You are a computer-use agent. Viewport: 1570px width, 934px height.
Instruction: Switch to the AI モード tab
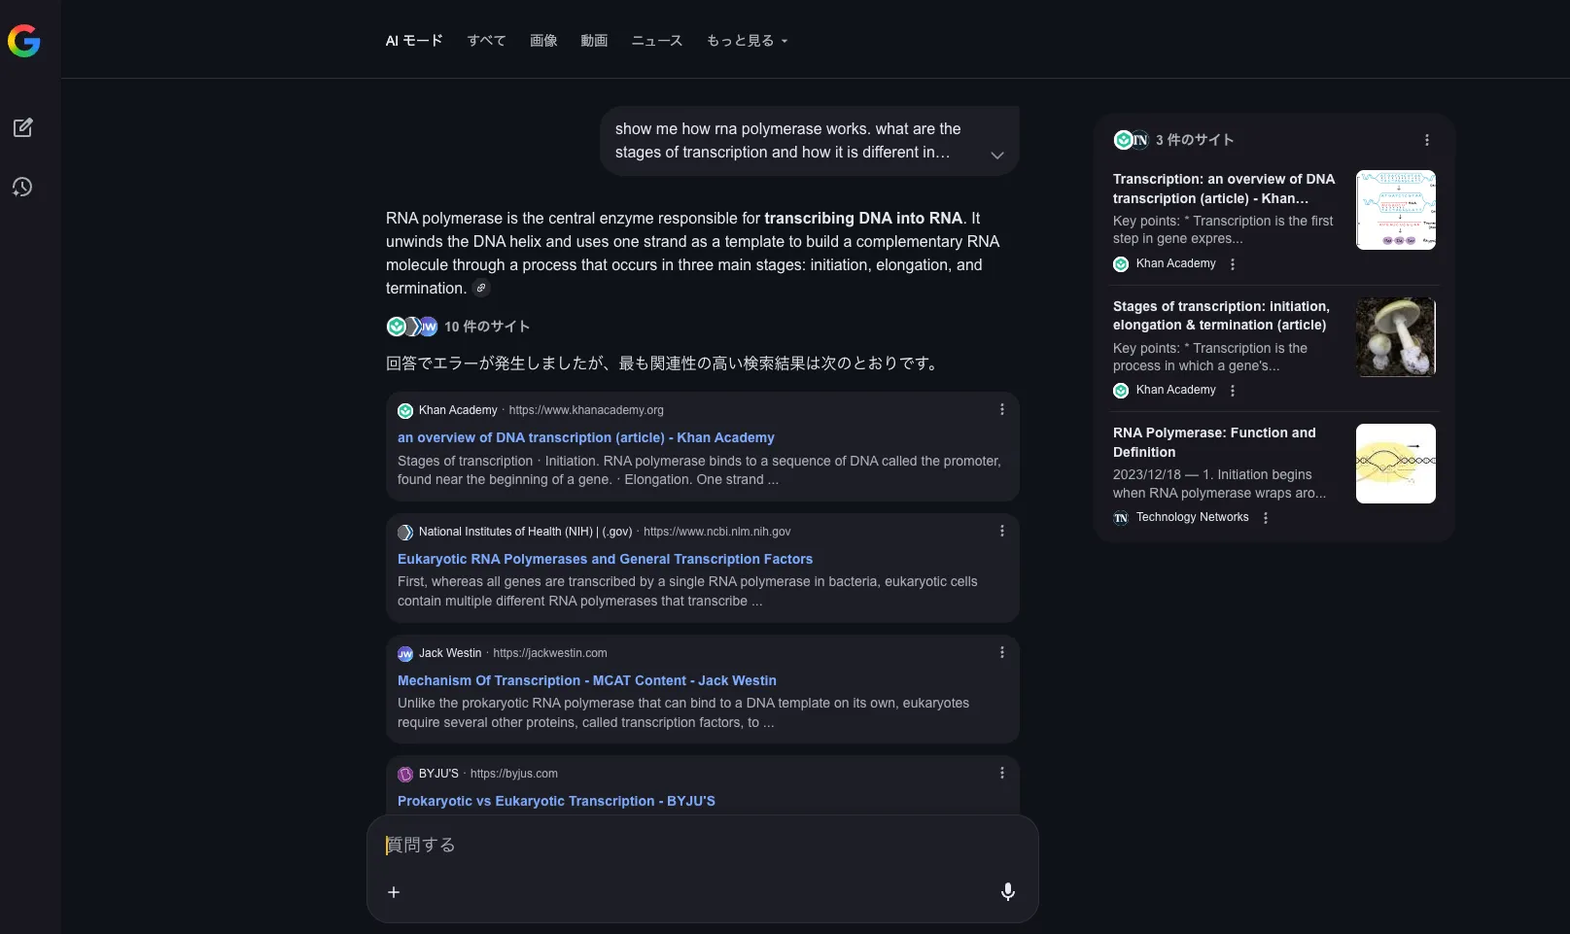(414, 41)
